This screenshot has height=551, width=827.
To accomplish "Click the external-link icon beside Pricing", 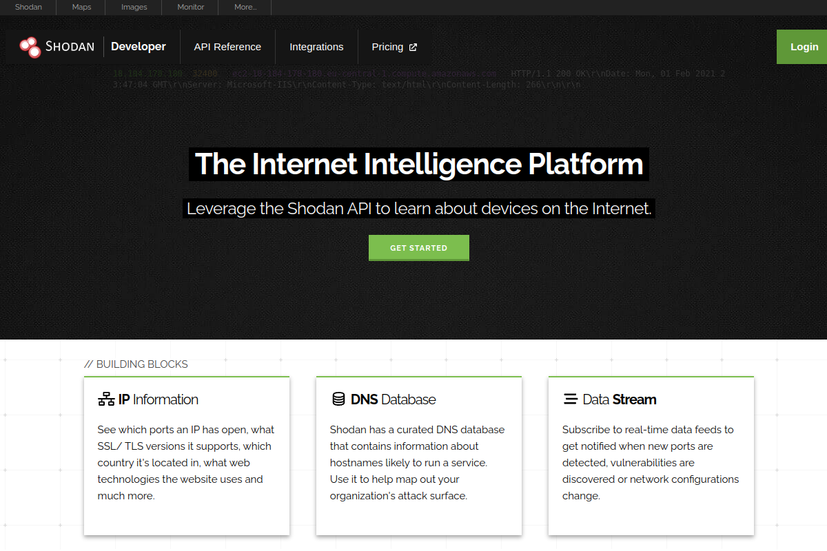I will pyautogui.click(x=413, y=48).
